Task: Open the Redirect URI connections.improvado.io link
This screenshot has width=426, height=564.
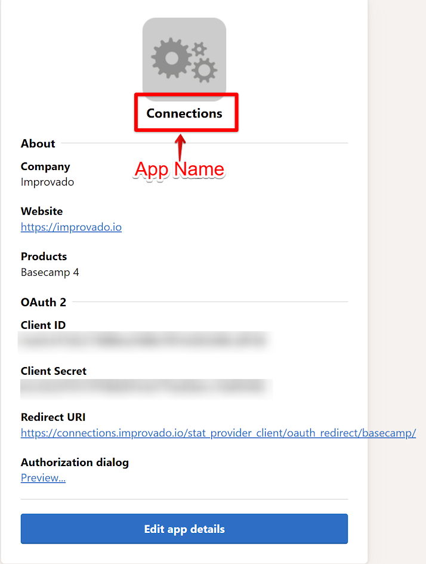Action: (x=218, y=433)
